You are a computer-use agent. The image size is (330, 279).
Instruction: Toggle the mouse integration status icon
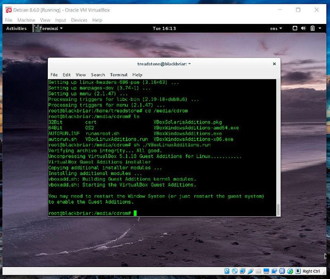(290, 271)
